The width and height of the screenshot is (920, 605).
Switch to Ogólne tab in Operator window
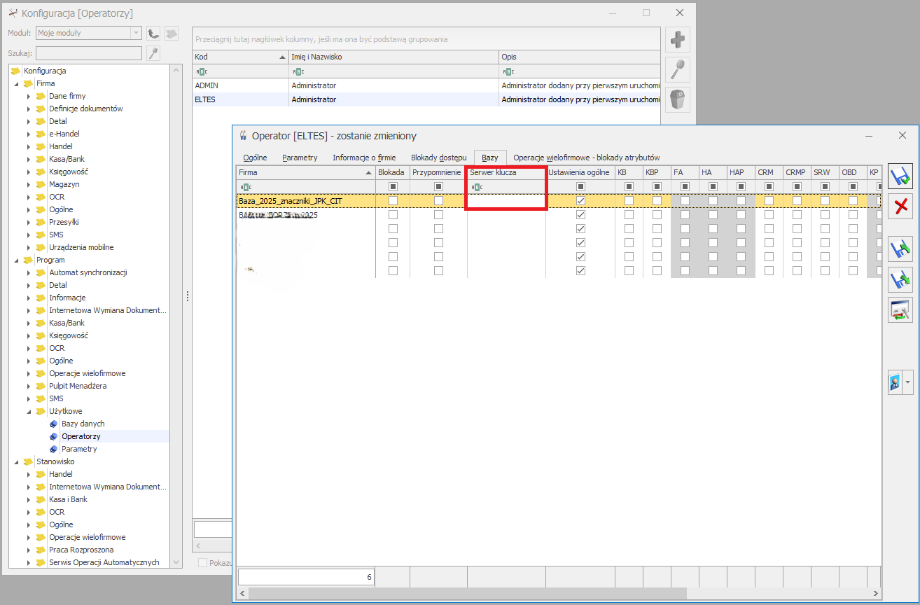tap(255, 158)
